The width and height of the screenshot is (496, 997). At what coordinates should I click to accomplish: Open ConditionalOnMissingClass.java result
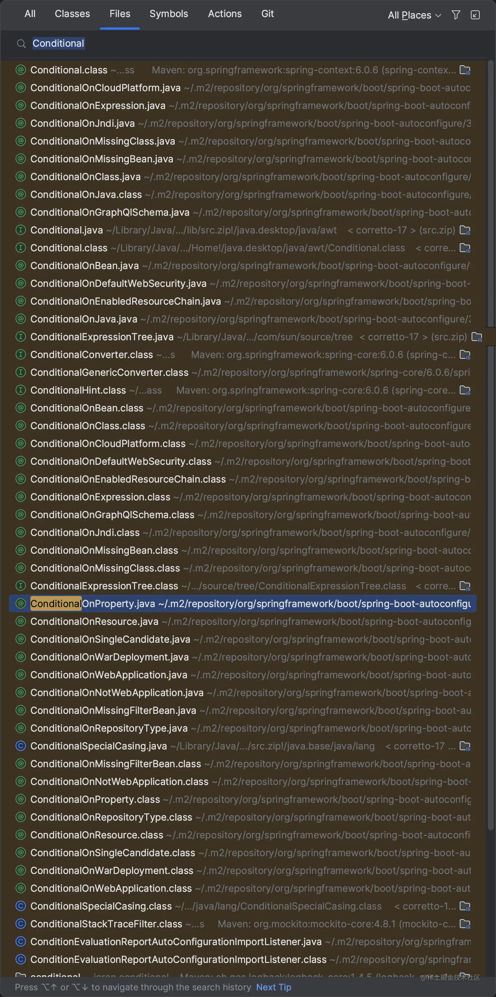(x=243, y=141)
